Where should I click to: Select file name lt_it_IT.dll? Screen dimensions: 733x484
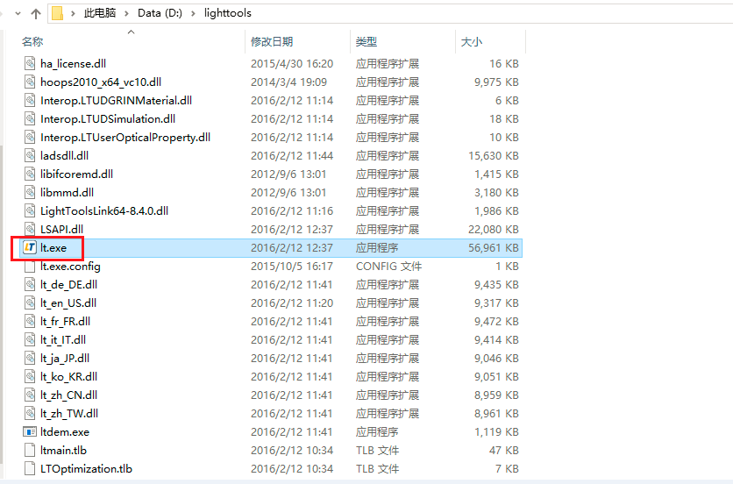point(63,340)
